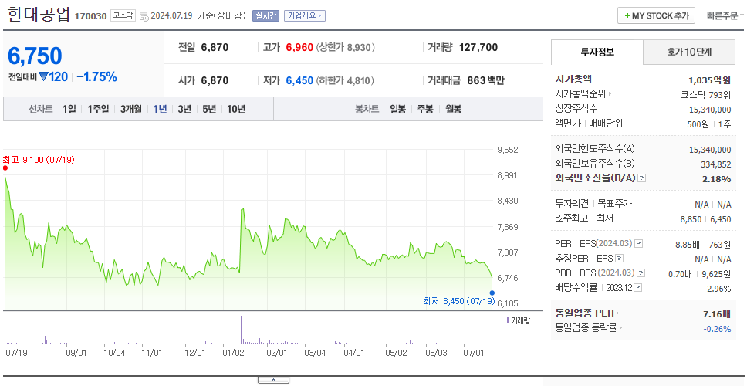The image size is (747, 386).
Task: Click the 고가 value 6,960
Action: [x=299, y=47]
